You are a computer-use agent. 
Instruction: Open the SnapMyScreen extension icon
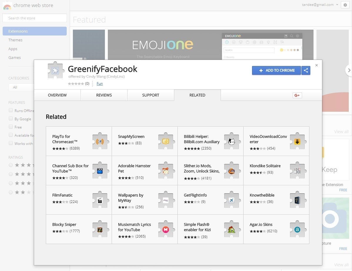166,141
